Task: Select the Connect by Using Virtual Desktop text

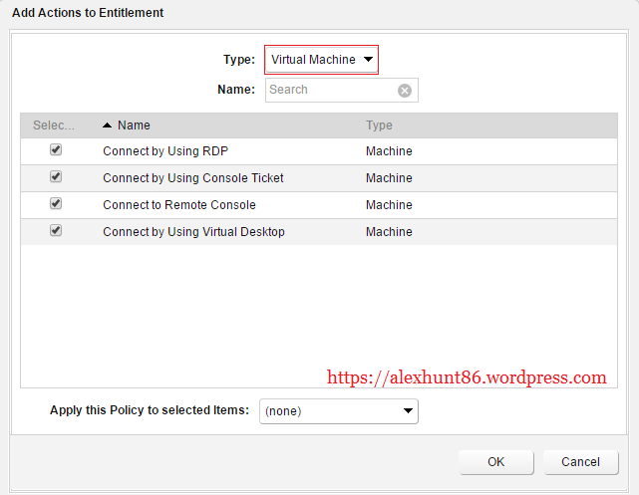Action: pyautogui.click(x=193, y=232)
